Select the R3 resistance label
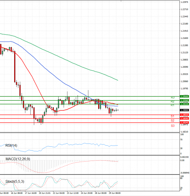 173,97
